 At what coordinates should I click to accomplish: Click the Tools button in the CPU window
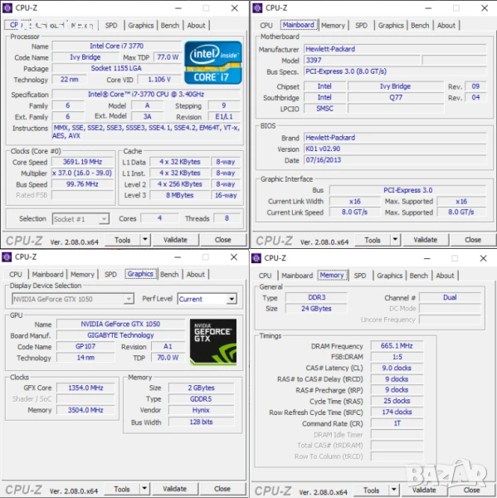click(x=123, y=240)
